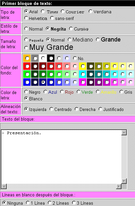Image resolution: width=135 pixels, height=206 pixels.
Task: Pick the orange background color swatch
Action: coord(27,58)
